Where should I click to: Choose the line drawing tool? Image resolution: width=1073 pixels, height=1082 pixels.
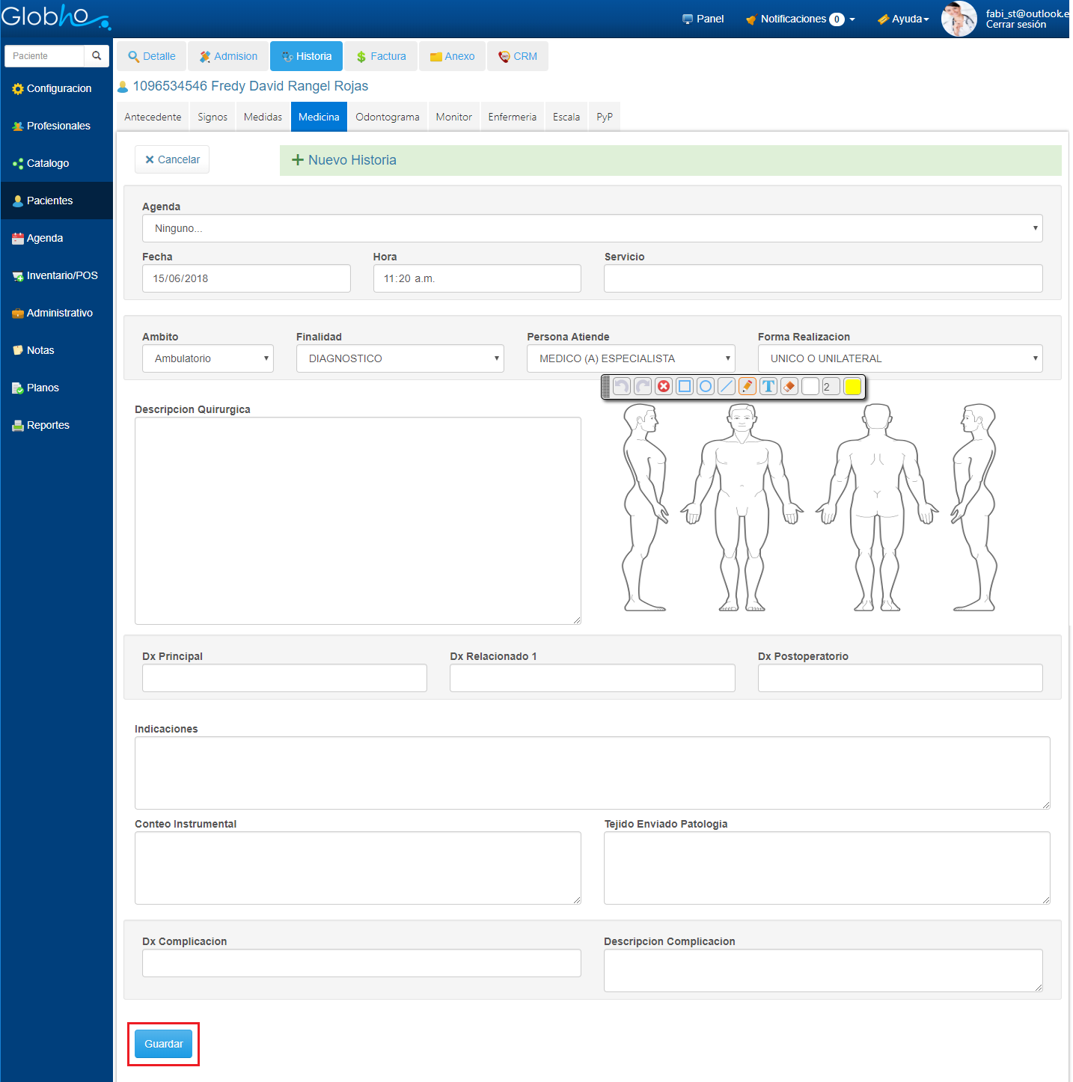(726, 386)
